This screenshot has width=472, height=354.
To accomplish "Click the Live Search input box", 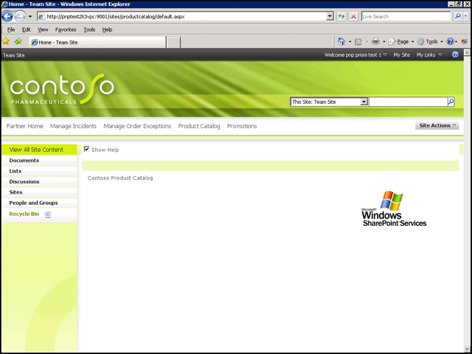I will point(406,17).
